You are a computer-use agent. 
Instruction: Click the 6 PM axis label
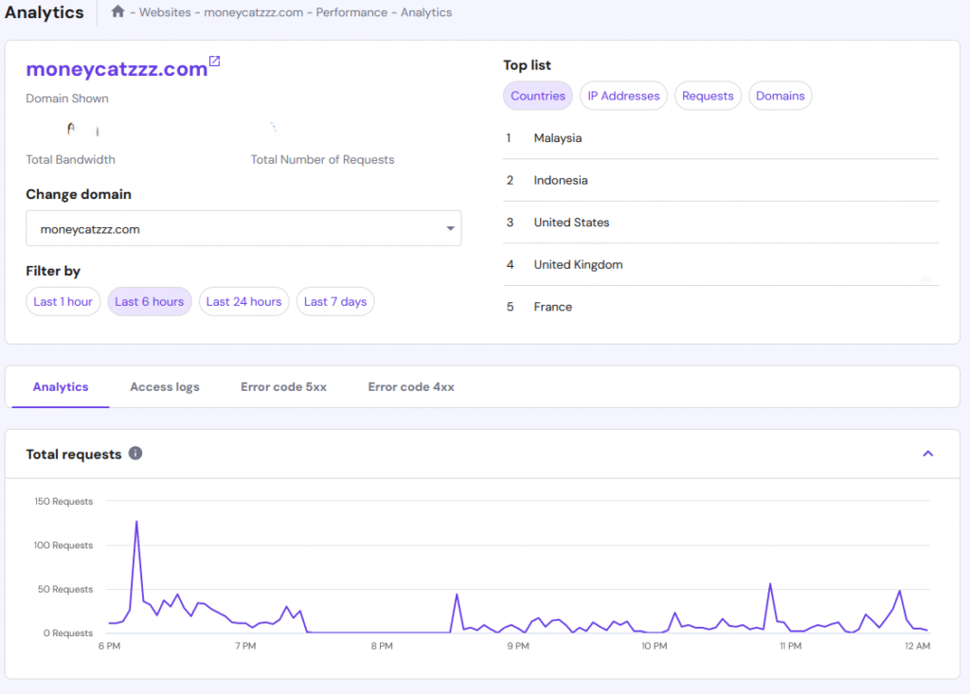(x=110, y=646)
